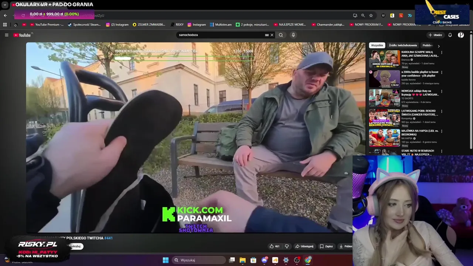The width and height of the screenshot is (473, 266).
Task: Open Task View on the taskbar
Action: [232, 260]
